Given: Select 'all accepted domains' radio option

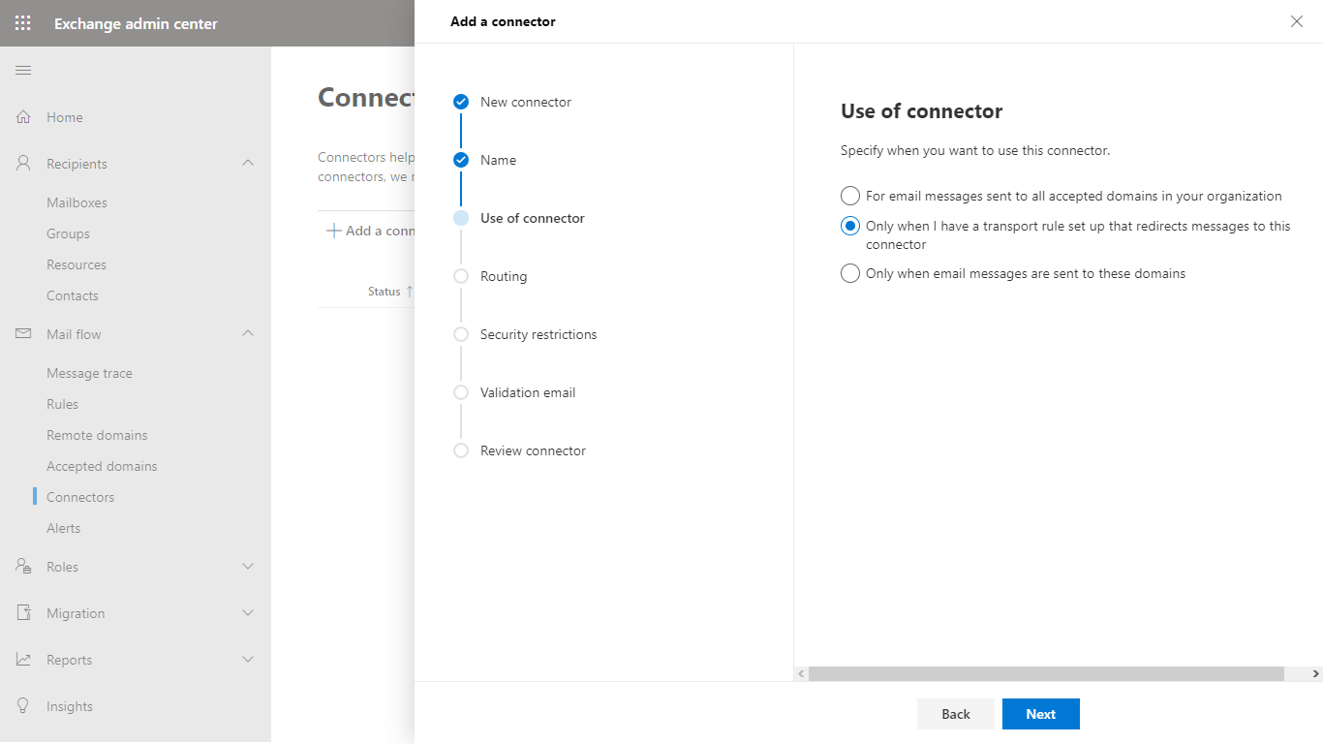Looking at the screenshot, I should (x=850, y=196).
